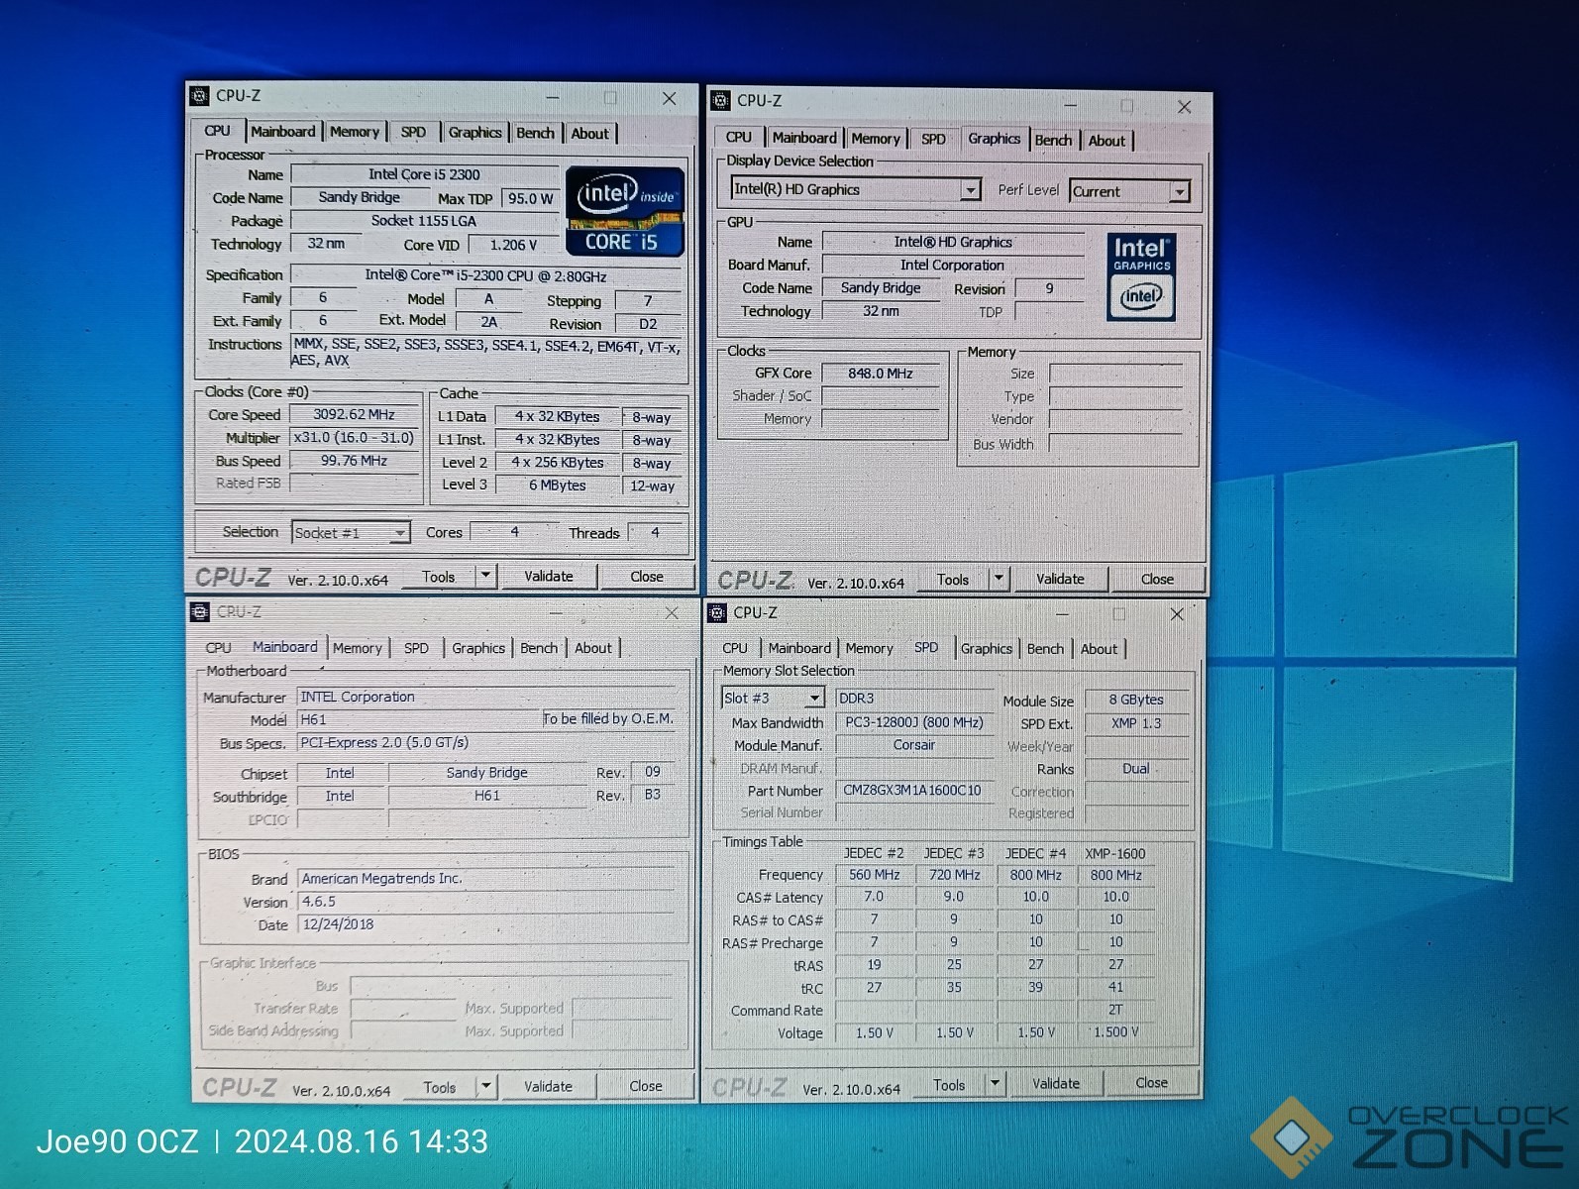Click CPU-Z app icon in SPD window title
The width and height of the screenshot is (1579, 1189).
718,613
